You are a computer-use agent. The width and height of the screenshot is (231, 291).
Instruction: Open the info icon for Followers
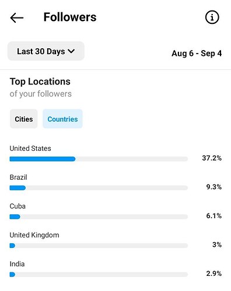pyautogui.click(x=212, y=17)
